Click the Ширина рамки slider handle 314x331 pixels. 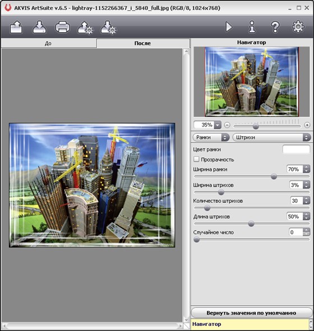tap(274, 176)
